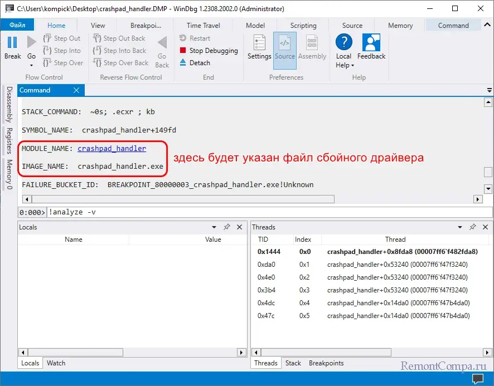Open the Command ribbon tab
494x386 pixels.
tap(453, 26)
